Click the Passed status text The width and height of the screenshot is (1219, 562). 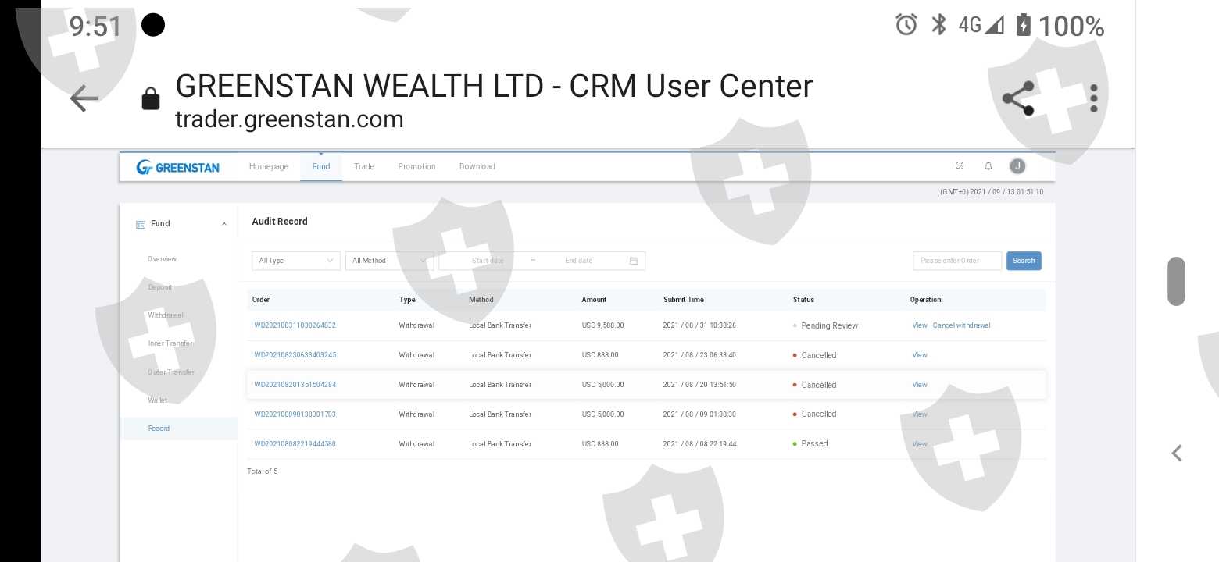pos(814,444)
